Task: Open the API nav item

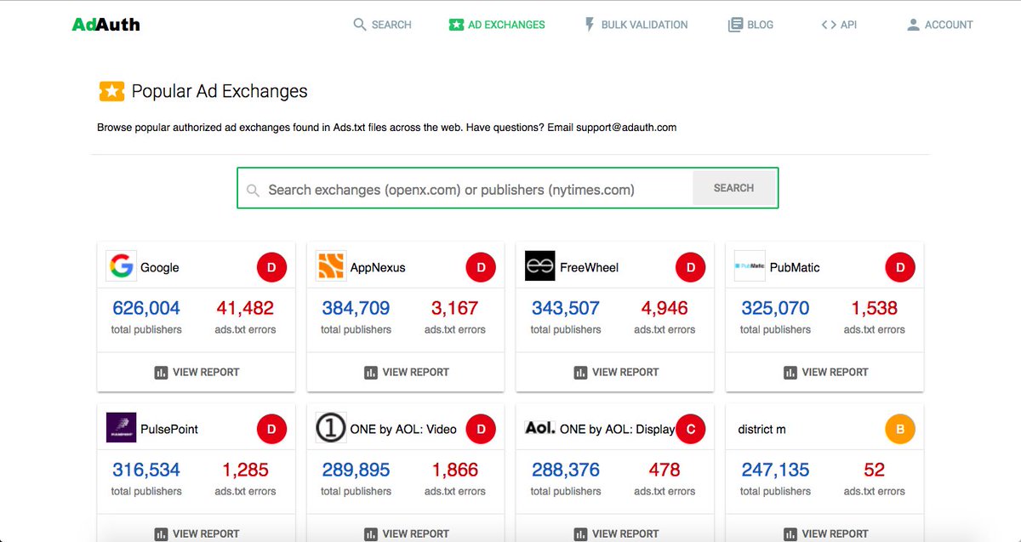Action: [839, 25]
